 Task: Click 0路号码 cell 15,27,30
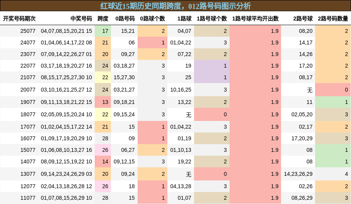pyautogui.click(x=124, y=77)
